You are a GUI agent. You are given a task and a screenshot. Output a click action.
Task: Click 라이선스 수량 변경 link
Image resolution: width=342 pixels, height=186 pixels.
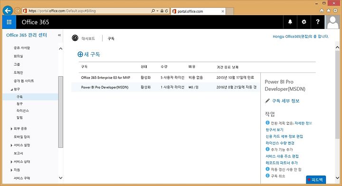click(x=280, y=143)
